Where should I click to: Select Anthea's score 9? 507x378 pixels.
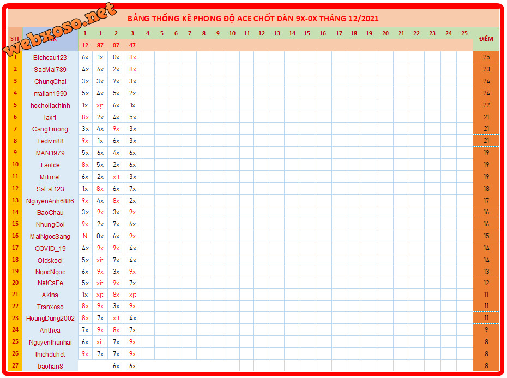coord(486,330)
